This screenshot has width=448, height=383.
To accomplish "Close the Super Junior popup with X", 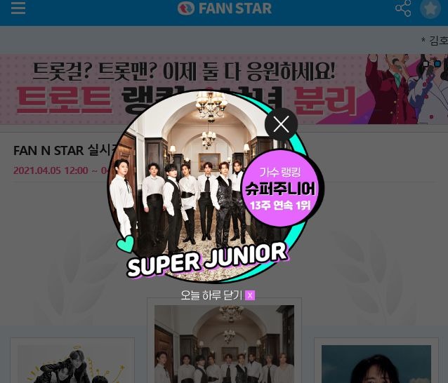I will click(281, 124).
